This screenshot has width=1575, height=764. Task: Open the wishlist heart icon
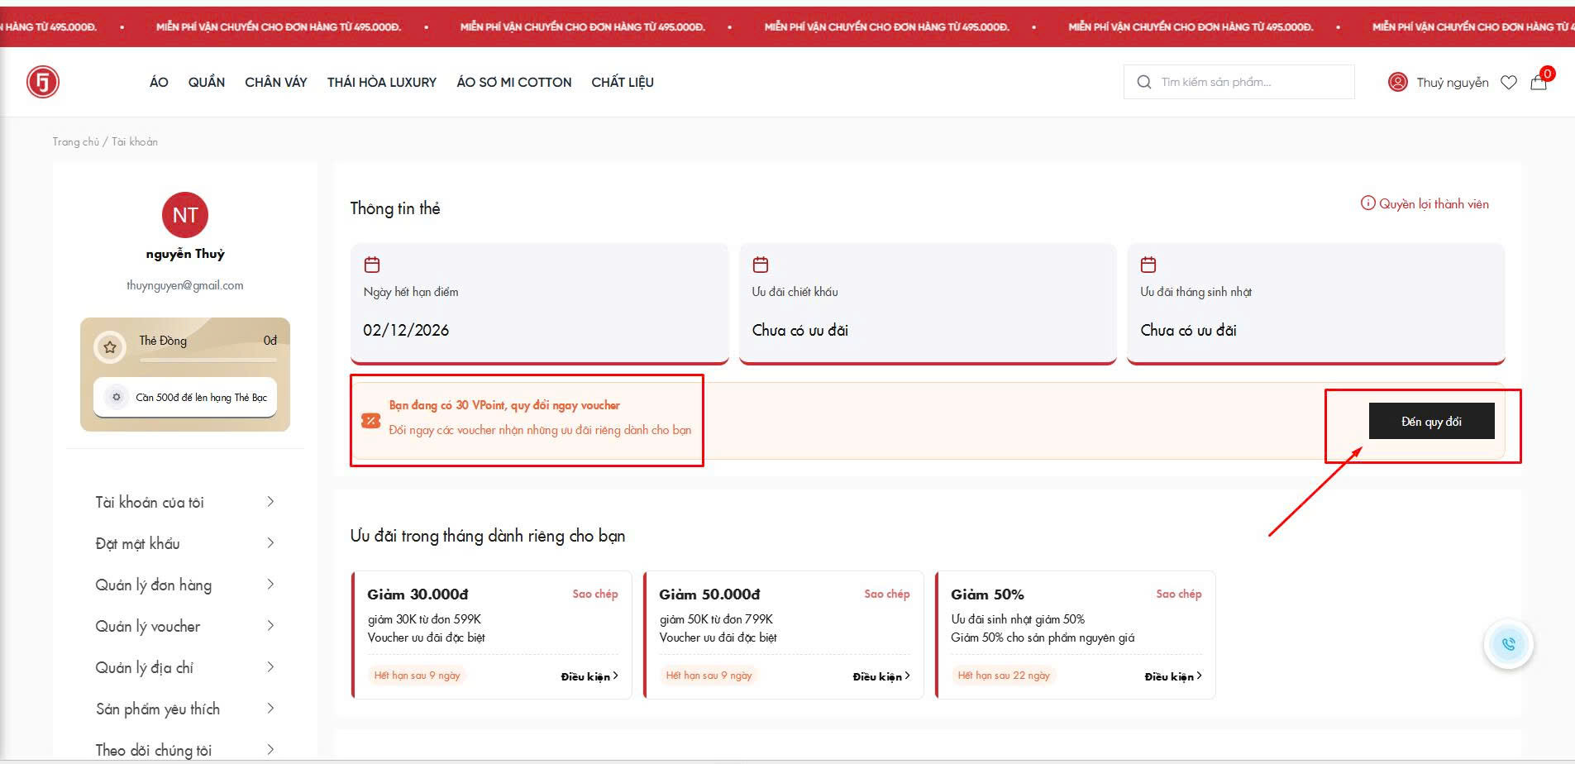(x=1509, y=83)
